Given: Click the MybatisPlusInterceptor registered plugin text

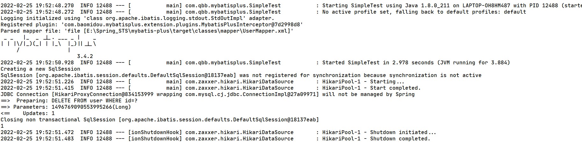Looking at the screenshot, I should pos(182,24).
